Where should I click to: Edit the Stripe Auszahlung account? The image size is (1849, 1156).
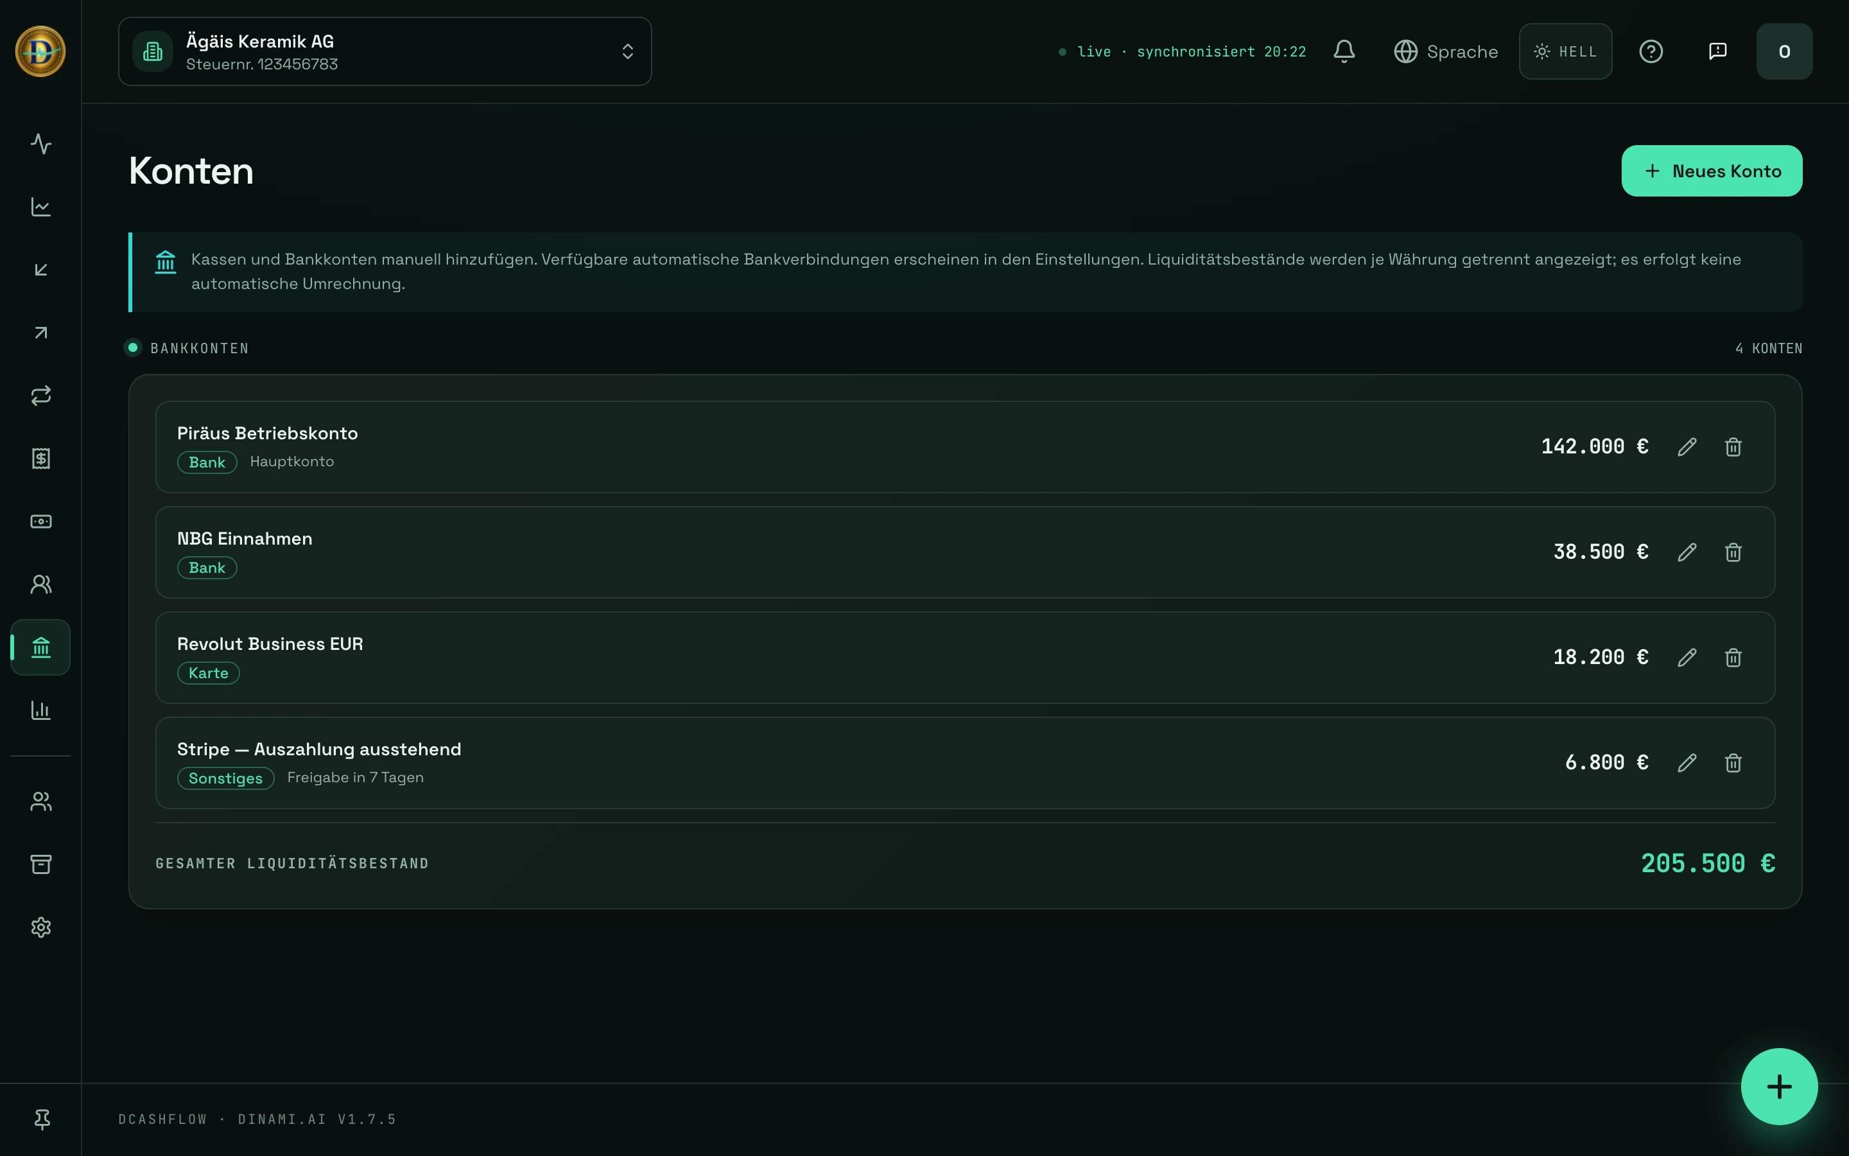click(x=1687, y=763)
